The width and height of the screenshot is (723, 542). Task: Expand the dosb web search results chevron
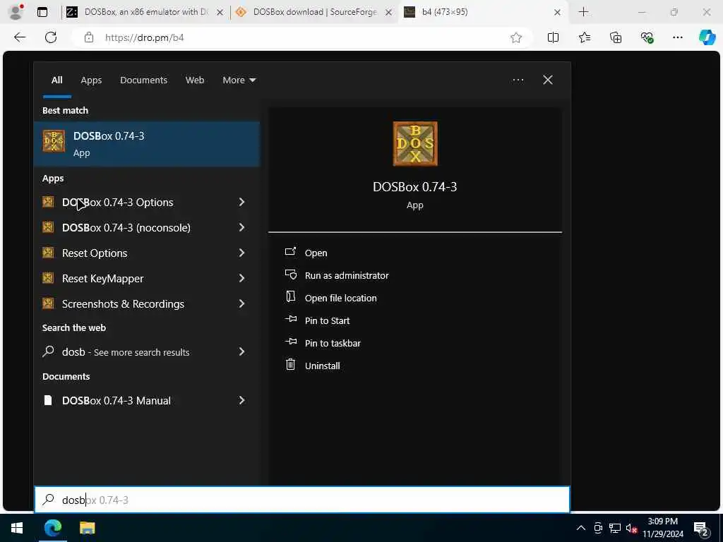point(241,351)
